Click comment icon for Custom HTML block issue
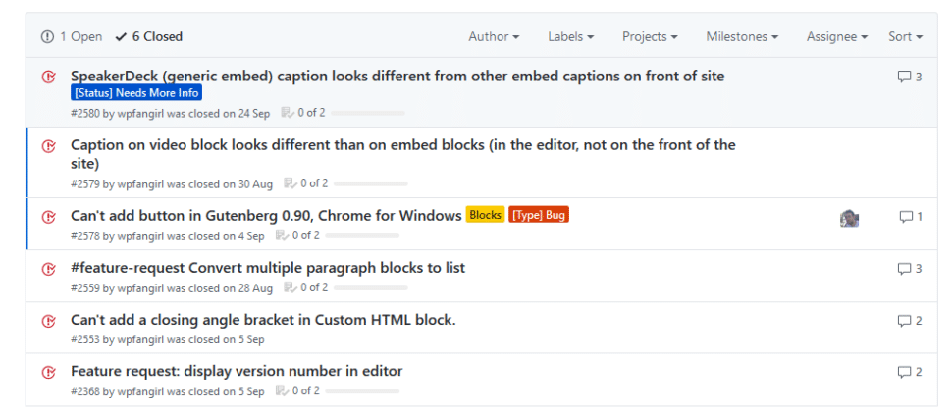The width and height of the screenshot is (952, 415). point(905,321)
